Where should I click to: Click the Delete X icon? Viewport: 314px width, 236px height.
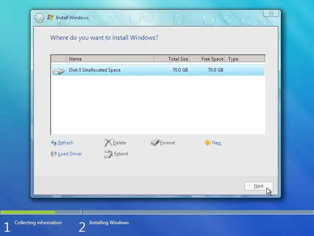[x=108, y=143]
